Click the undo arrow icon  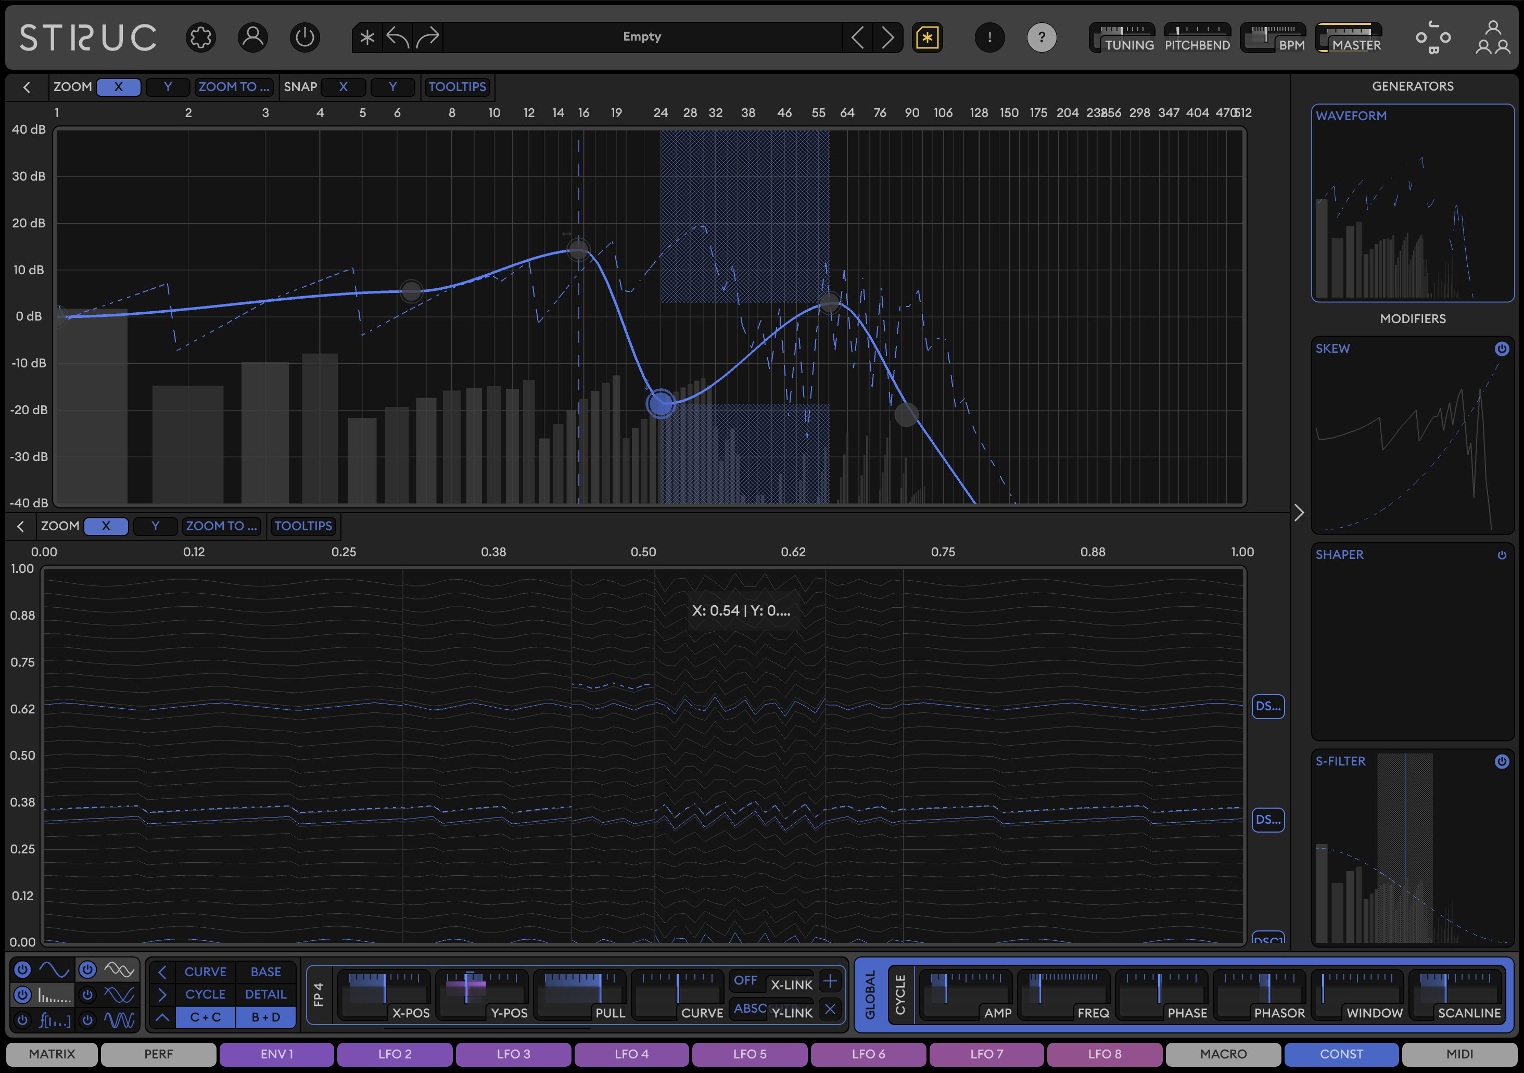pyautogui.click(x=398, y=37)
